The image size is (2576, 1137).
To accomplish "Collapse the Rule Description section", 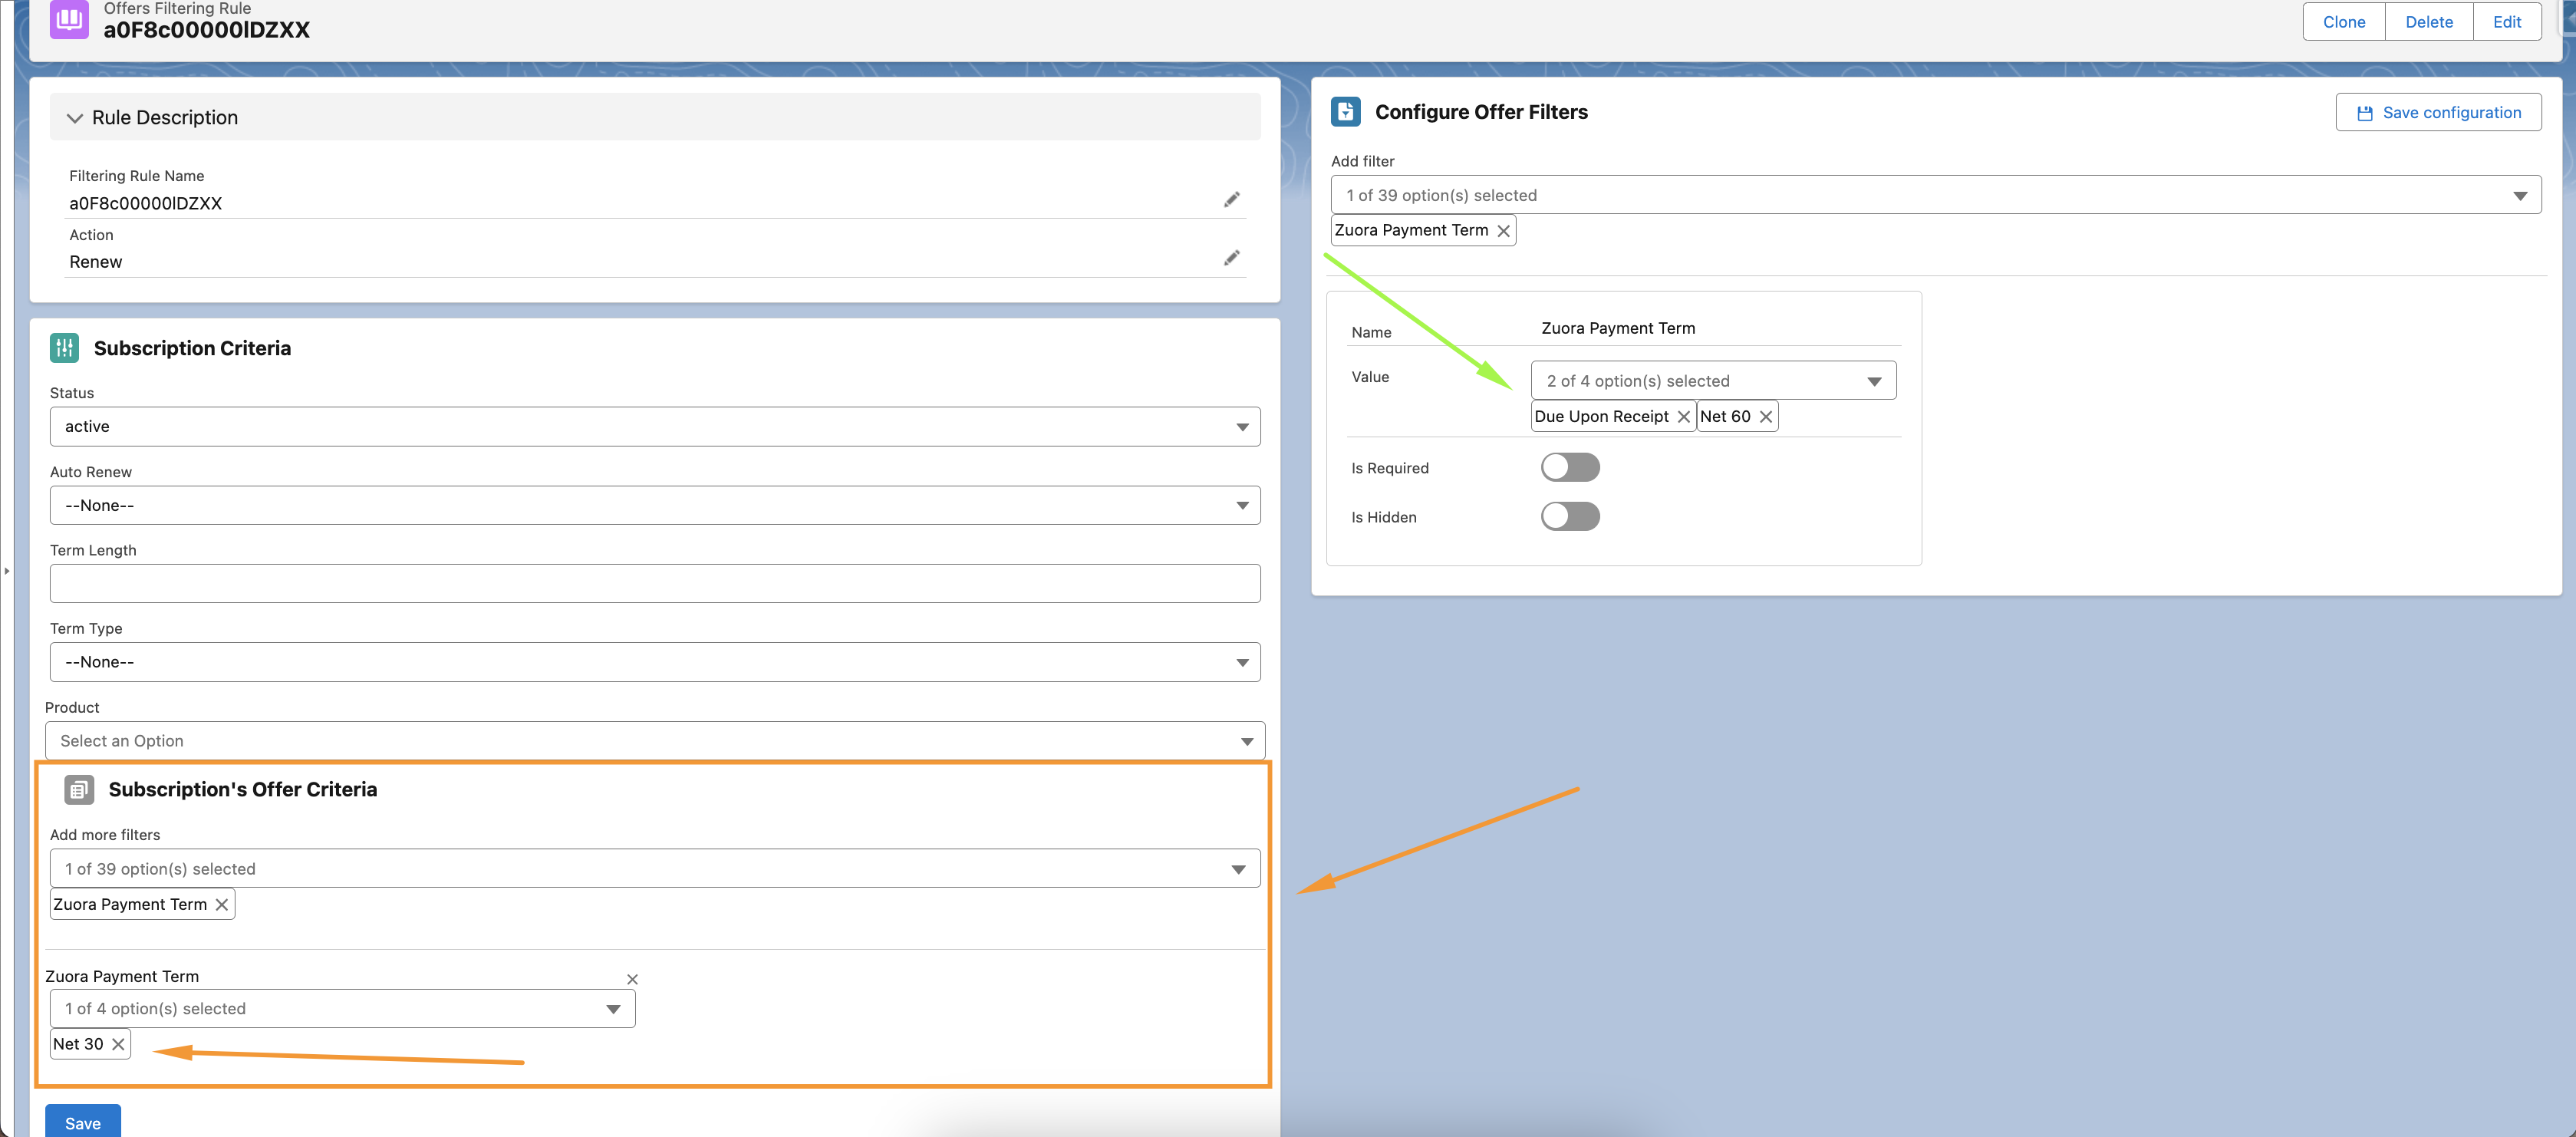I will click(x=75, y=118).
